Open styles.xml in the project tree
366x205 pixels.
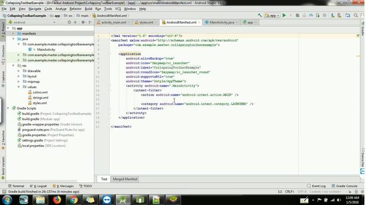(x=39, y=103)
